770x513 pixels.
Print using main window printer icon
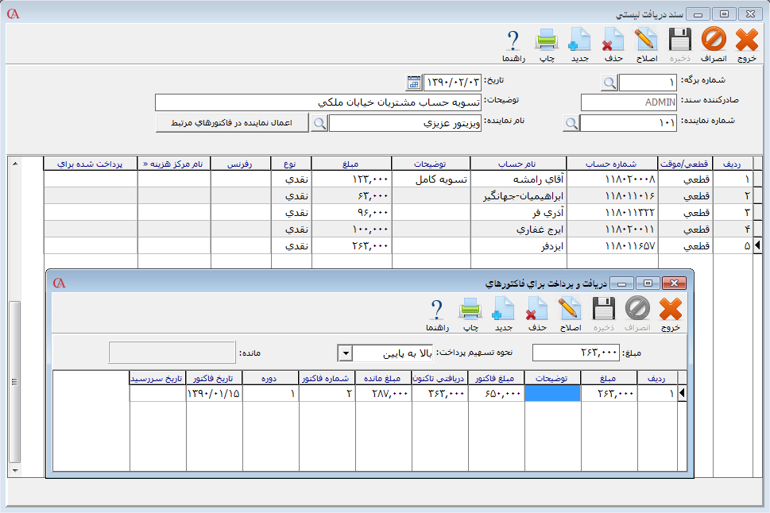547,44
